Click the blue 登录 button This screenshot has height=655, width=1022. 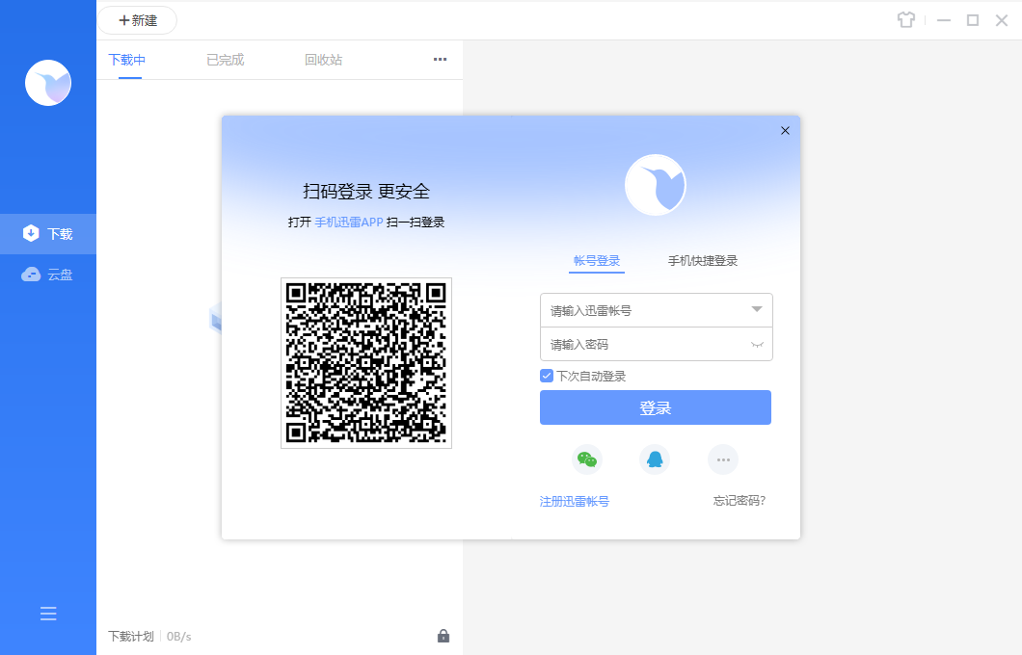pyautogui.click(x=655, y=407)
